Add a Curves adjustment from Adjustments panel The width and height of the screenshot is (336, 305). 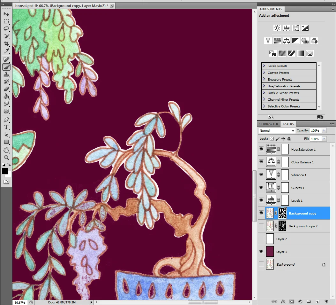(296, 28)
